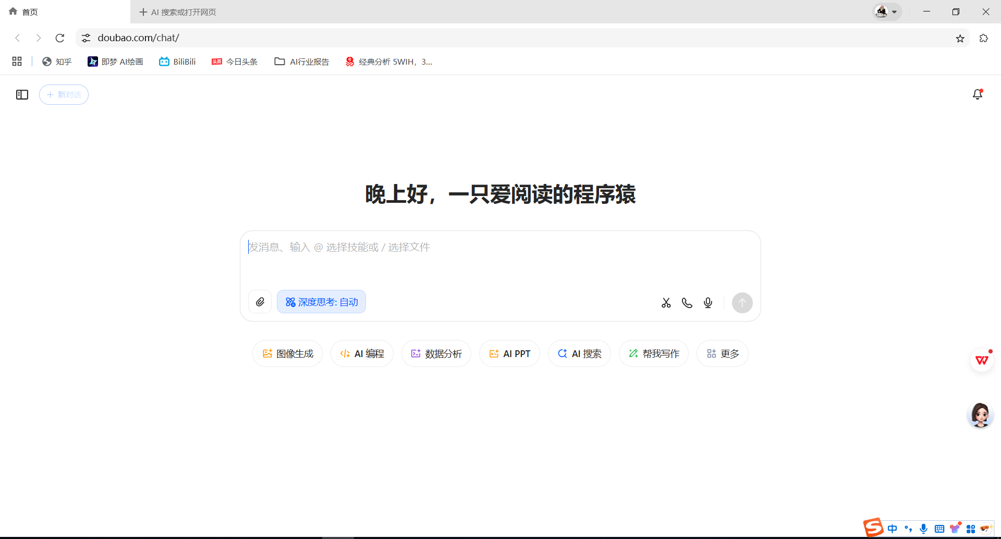
Task: Click the Sogou input method logo
Action: point(873,528)
